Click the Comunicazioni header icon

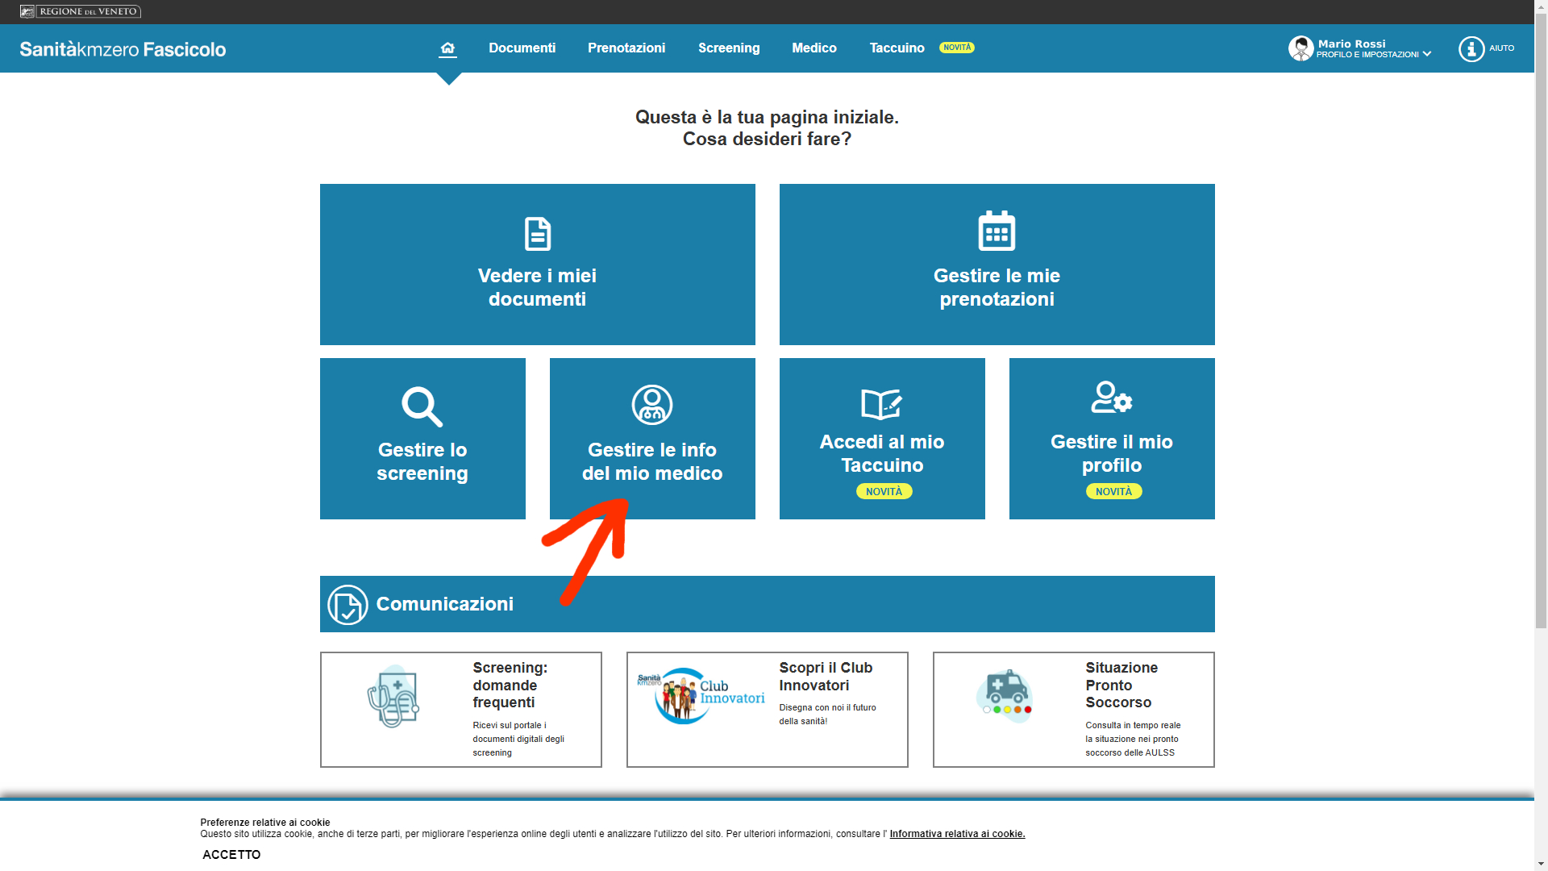347,605
